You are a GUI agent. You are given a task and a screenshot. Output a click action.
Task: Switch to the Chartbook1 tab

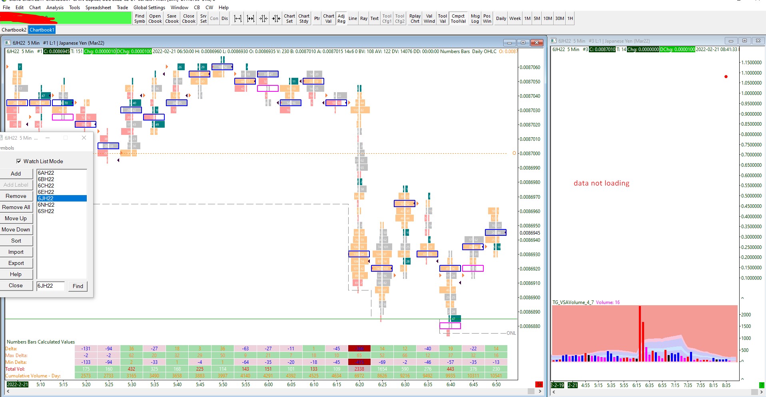42,30
